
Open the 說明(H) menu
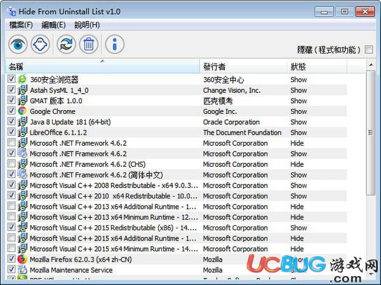[x=87, y=25]
